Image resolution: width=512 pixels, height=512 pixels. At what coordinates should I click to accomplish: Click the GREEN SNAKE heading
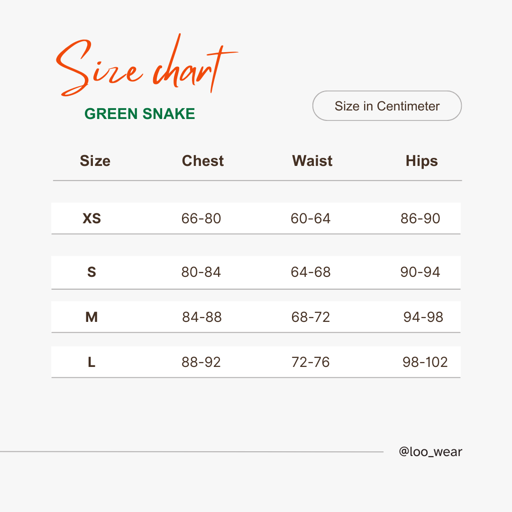pos(140,114)
